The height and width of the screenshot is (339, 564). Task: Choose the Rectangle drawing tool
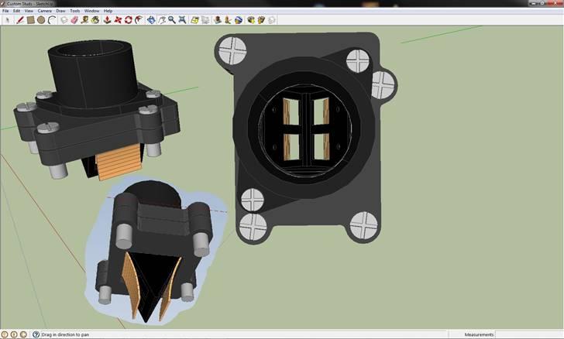(x=31, y=19)
